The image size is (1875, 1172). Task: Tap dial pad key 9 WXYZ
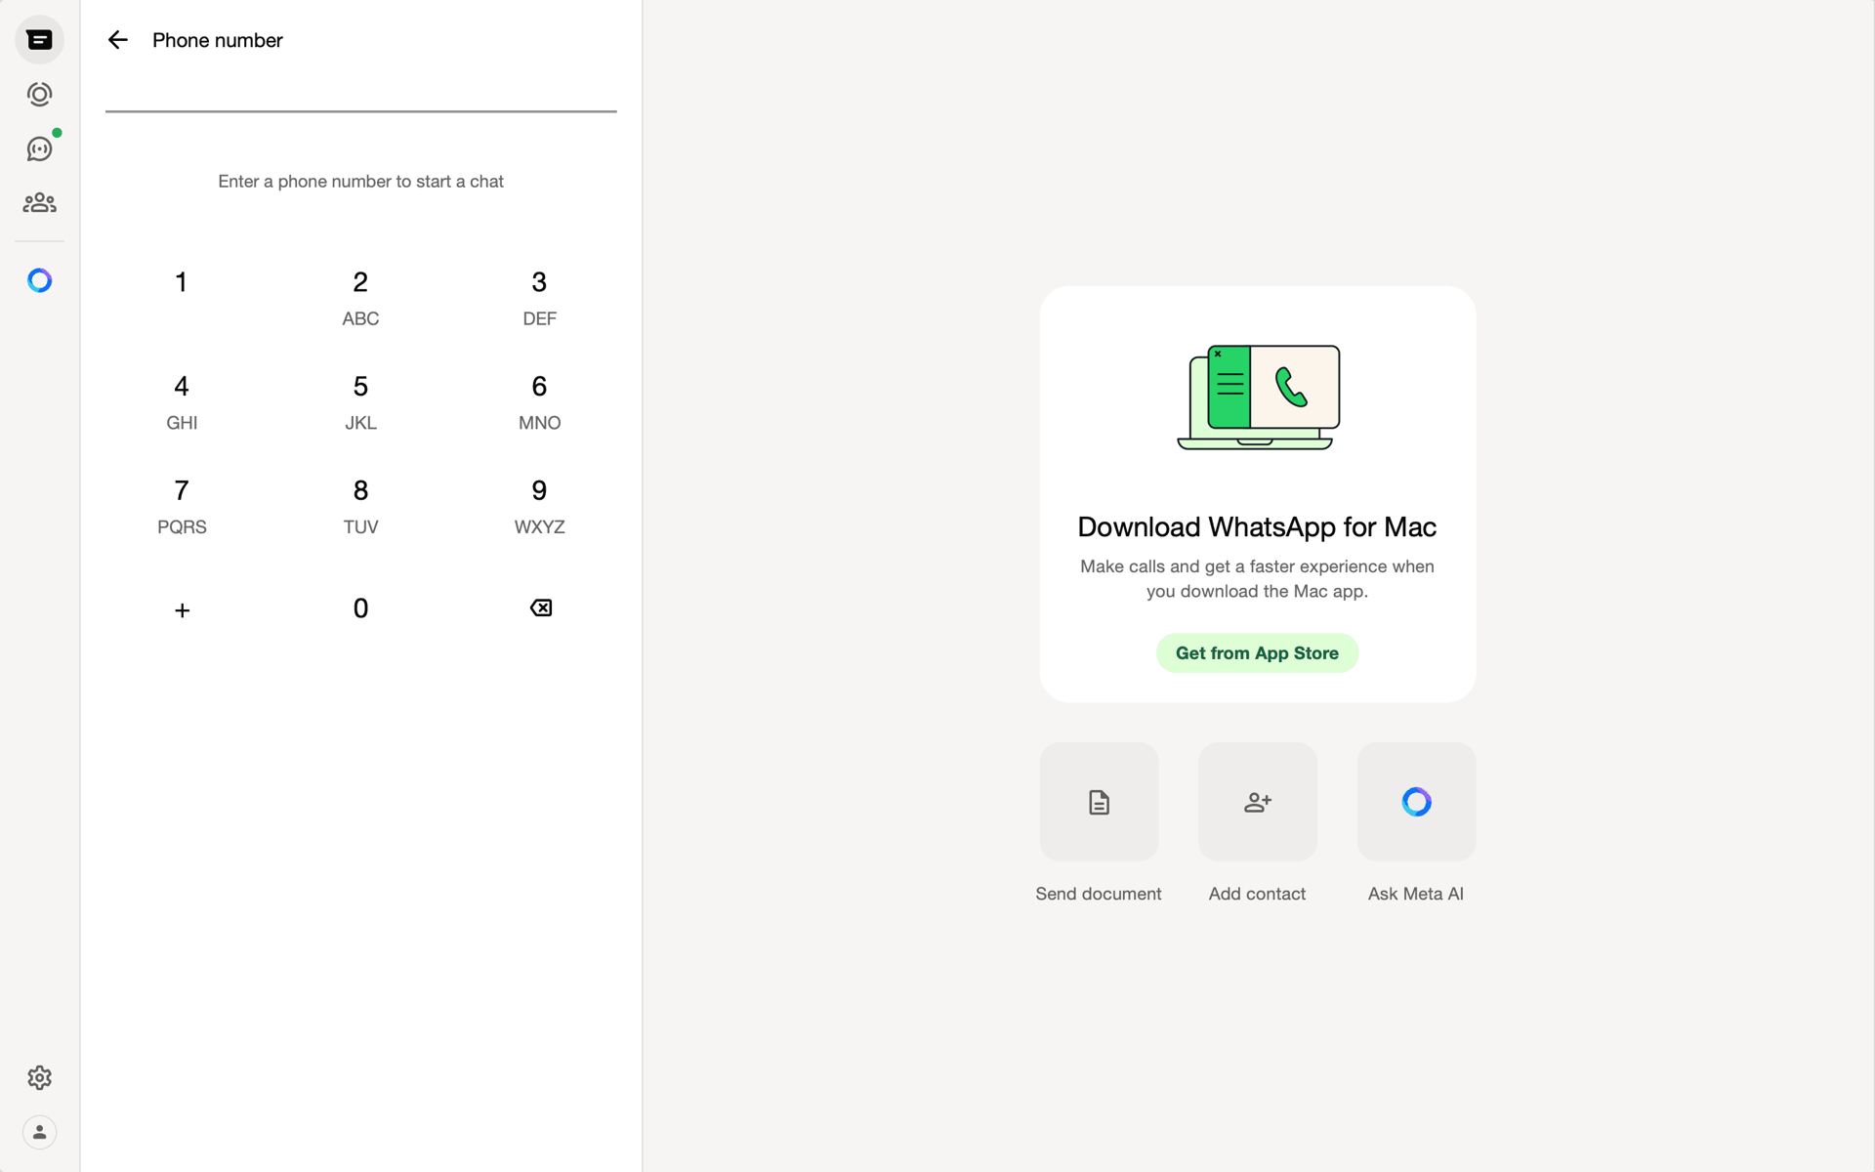pyautogui.click(x=539, y=506)
